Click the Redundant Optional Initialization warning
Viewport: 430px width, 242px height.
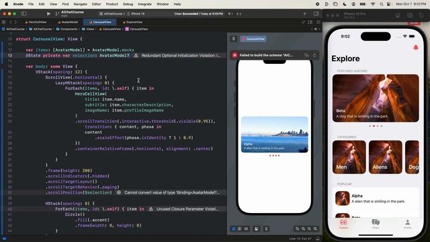[177, 55]
